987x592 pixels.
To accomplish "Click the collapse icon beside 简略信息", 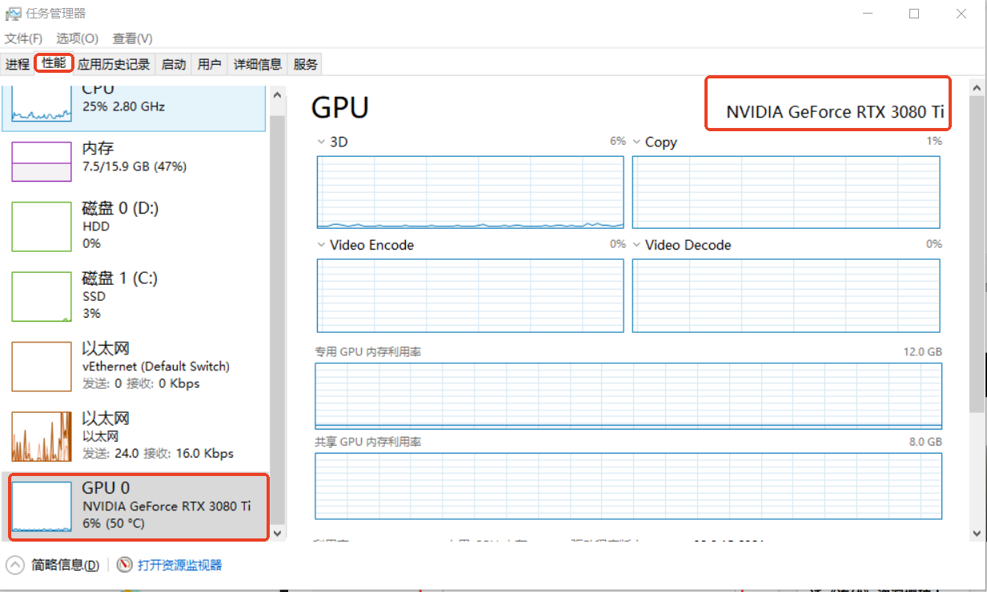I will 16,565.
